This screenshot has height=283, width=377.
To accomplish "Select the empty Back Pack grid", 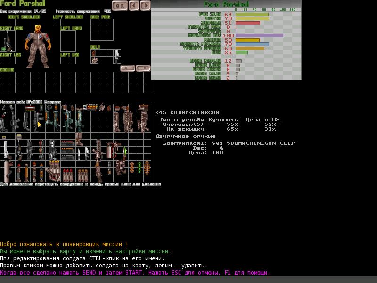I will (102, 30).
